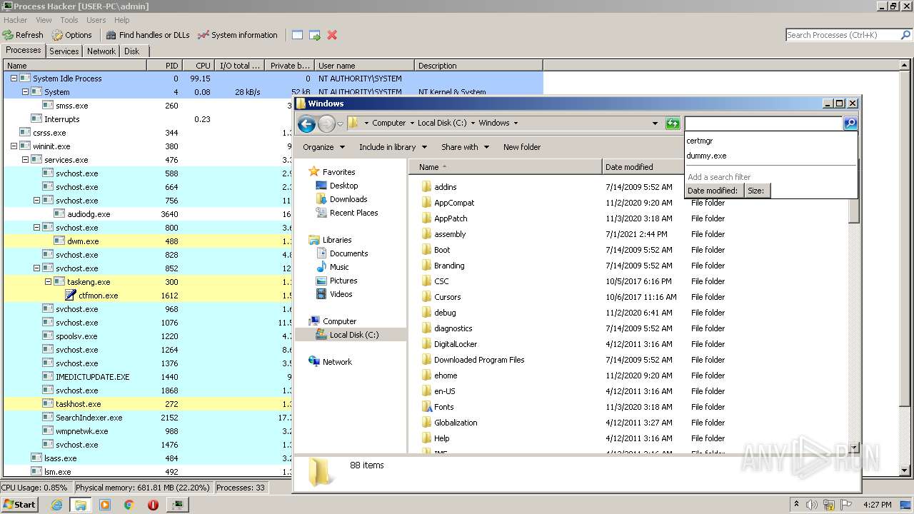
Task: Open Videos library in navigation pane
Action: pyautogui.click(x=341, y=294)
